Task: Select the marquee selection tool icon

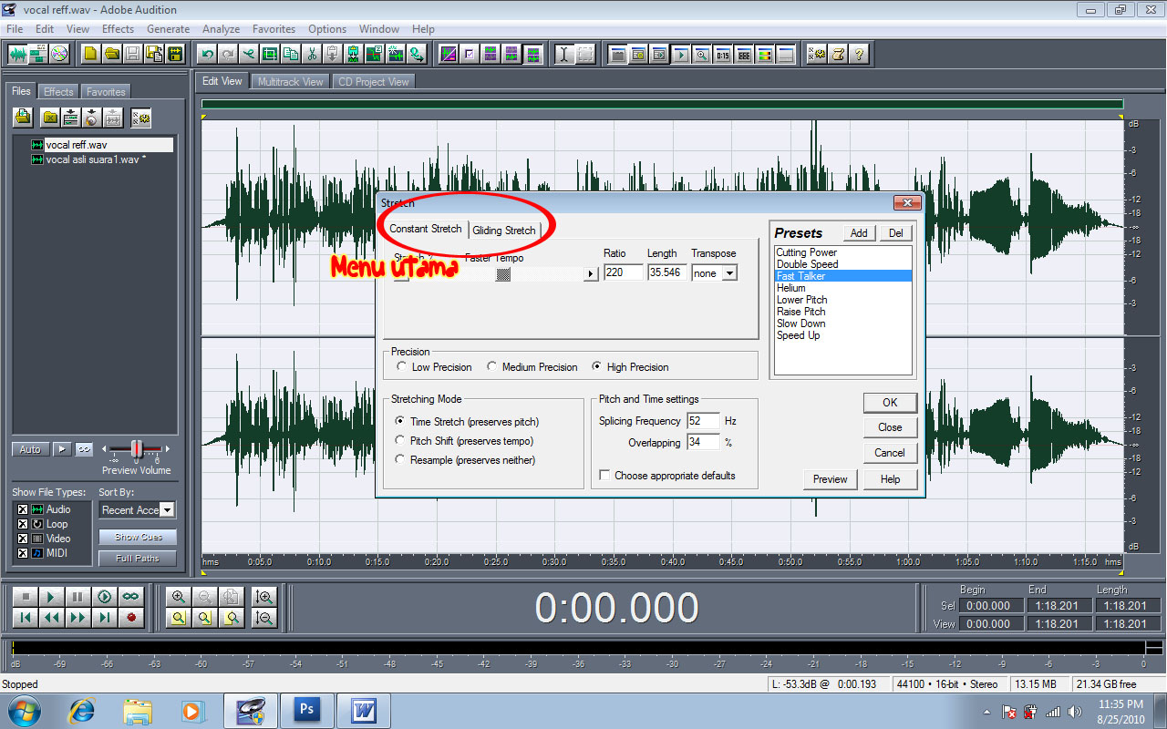Action: click(585, 54)
